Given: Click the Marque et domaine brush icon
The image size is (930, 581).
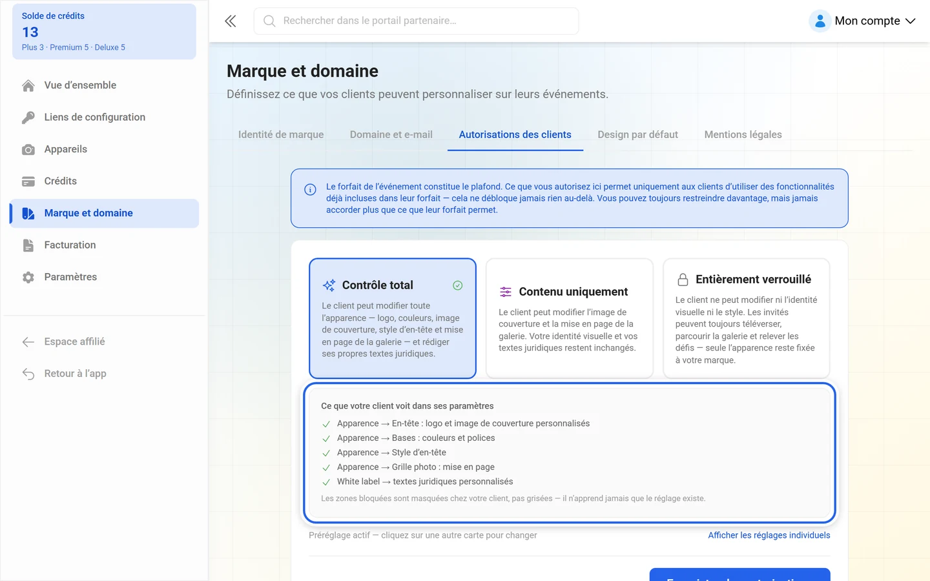Looking at the screenshot, I should point(28,214).
